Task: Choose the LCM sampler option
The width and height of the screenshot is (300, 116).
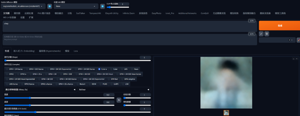Action: tap(125, 84)
